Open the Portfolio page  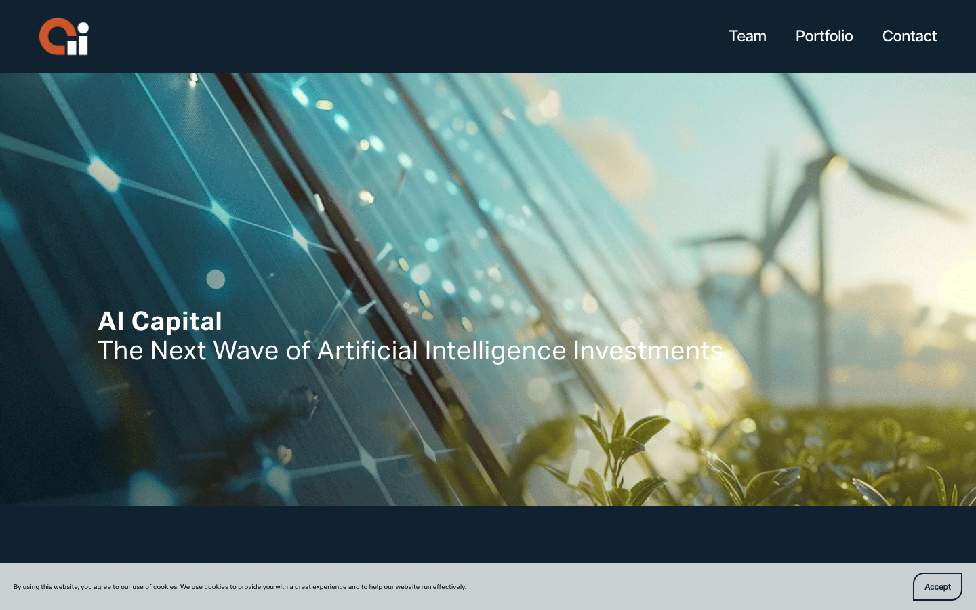pos(824,36)
